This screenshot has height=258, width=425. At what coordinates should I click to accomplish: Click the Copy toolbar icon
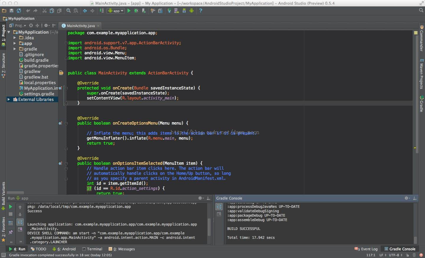coord(52,11)
